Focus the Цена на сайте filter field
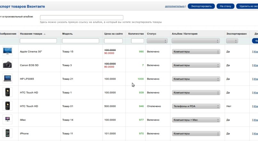Image resolution: width=258 pixels, height=141 pixels. 113,41
